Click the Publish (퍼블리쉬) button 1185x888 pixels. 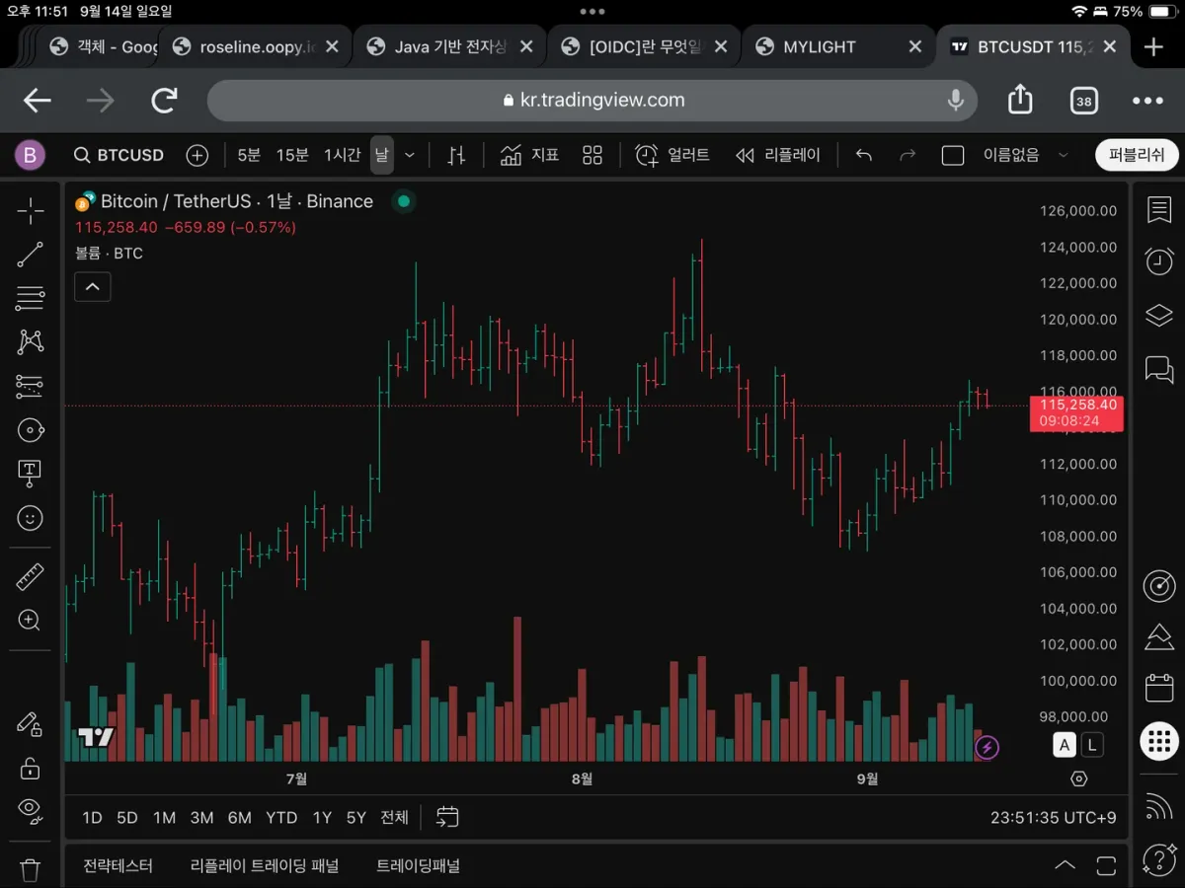(1137, 155)
